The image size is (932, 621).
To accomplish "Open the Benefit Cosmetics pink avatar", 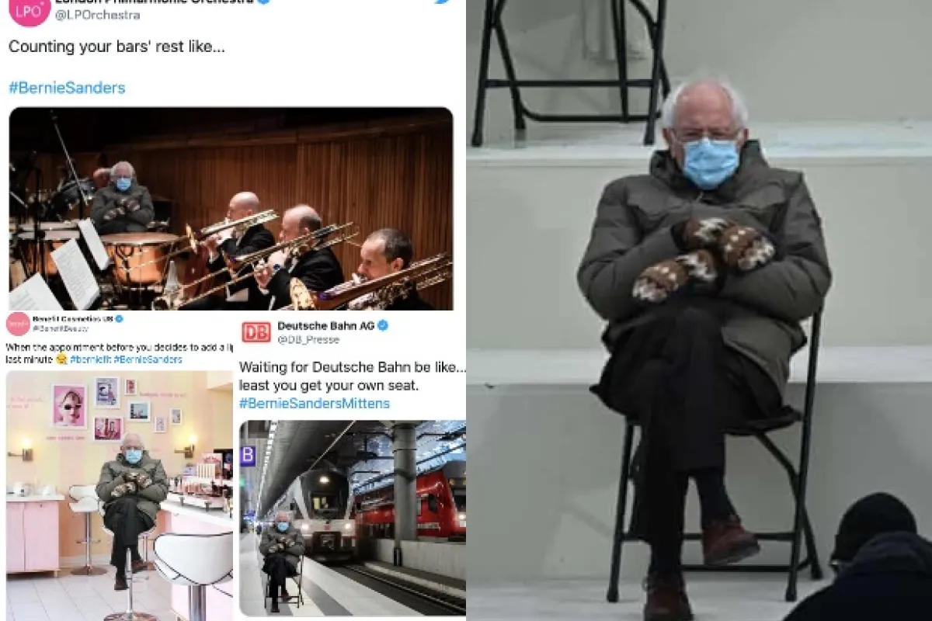I will [x=18, y=324].
